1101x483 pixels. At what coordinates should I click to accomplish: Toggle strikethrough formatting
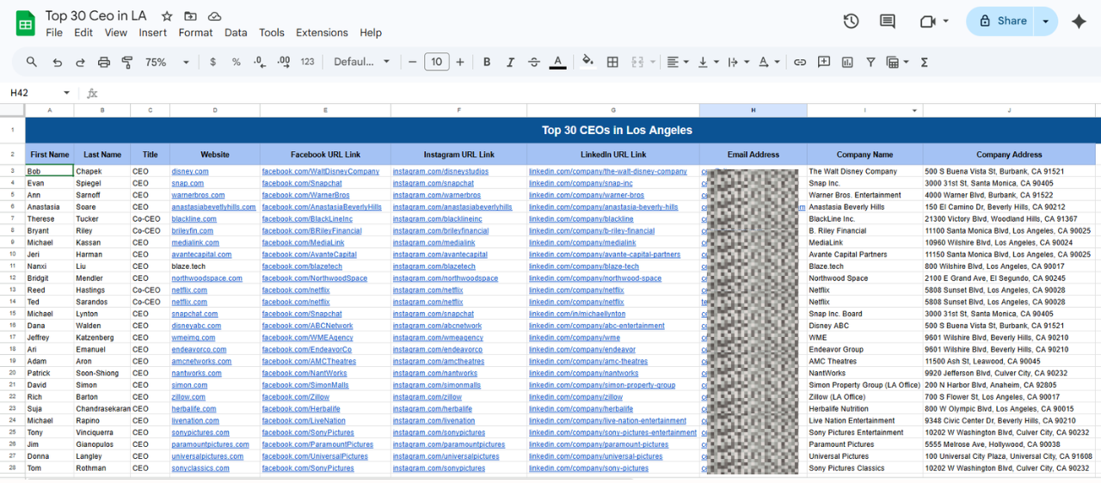[534, 62]
